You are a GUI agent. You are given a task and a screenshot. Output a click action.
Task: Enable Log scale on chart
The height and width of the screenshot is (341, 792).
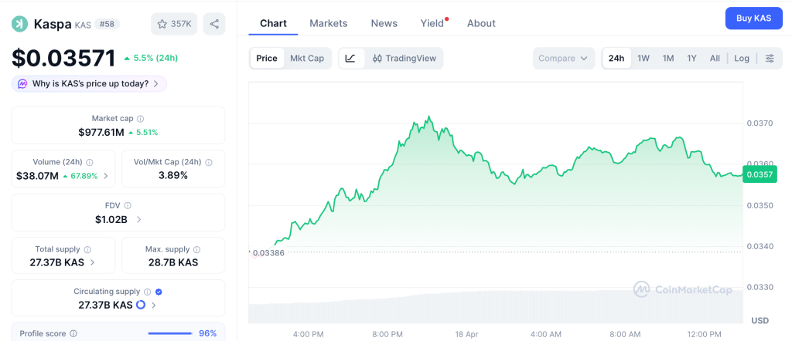pyautogui.click(x=742, y=59)
